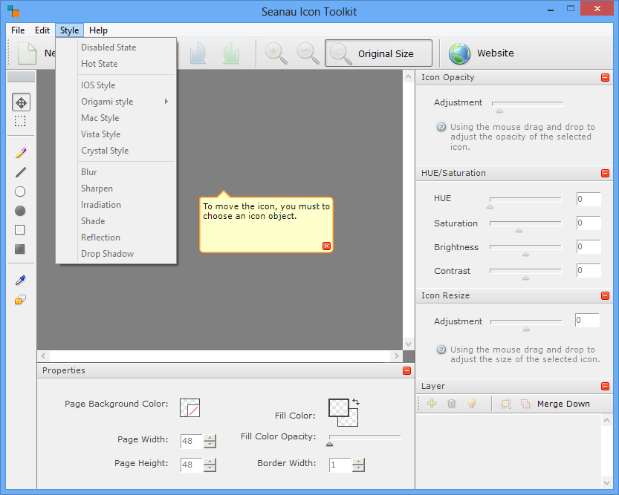Activate the color picker eyedropper tool
619x495 pixels.
[x=21, y=281]
